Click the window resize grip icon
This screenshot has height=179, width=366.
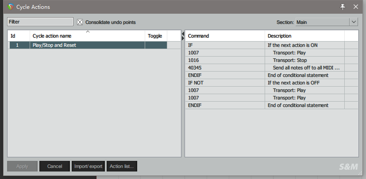coord(360,173)
